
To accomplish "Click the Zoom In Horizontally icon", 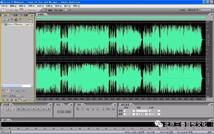I will (77, 109).
